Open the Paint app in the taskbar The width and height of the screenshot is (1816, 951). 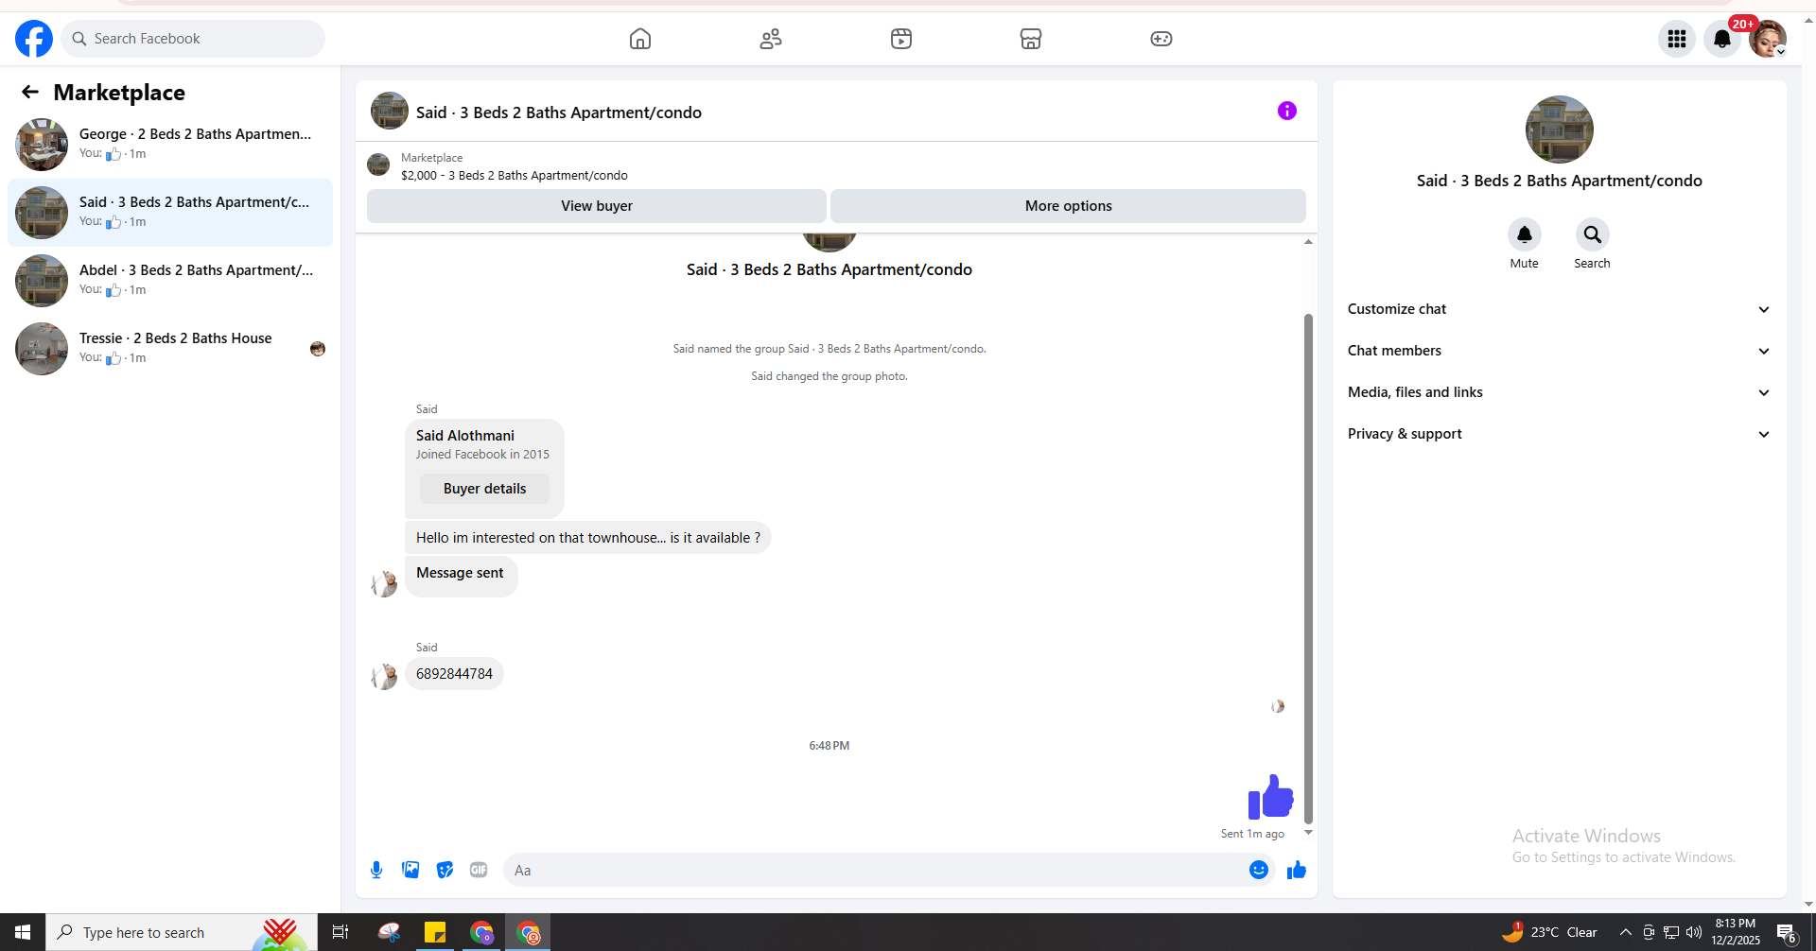click(389, 932)
